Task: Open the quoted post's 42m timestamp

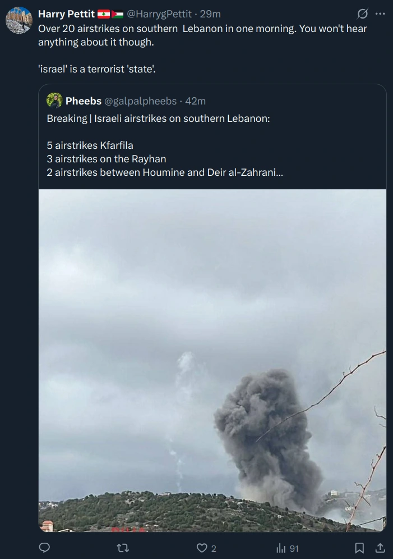Action: (x=196, y=101)
